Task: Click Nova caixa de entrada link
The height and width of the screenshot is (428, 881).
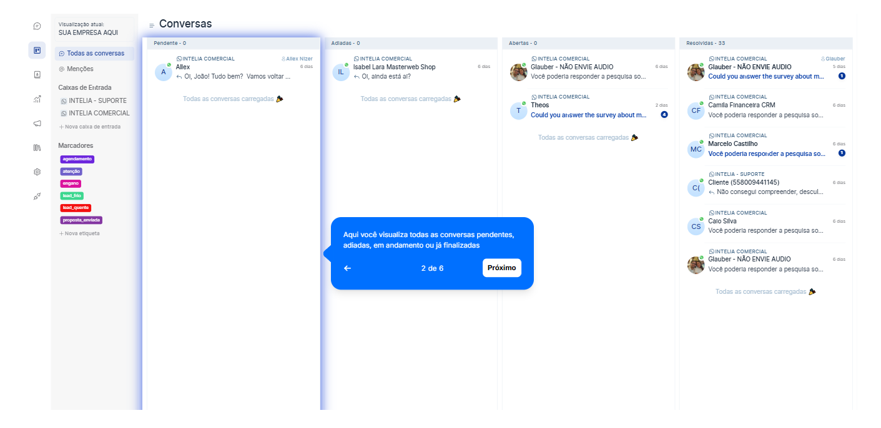Action: 90,127
